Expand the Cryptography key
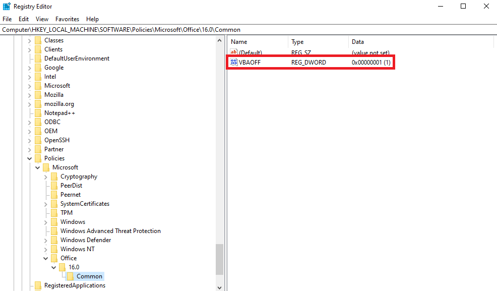Image resolution: width=497 pixels, height=291 pixels. coord(46,177)
